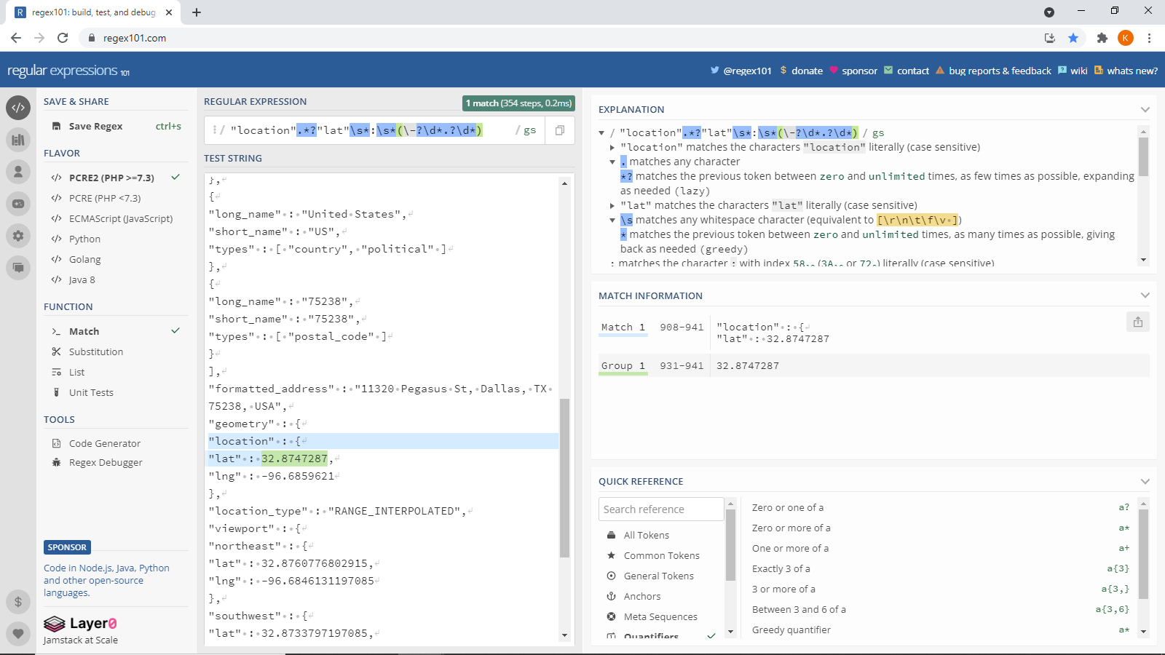The image size is (1165, 655).
Task: Open the regex library sidebar icon
Action: tap(18, 140)
